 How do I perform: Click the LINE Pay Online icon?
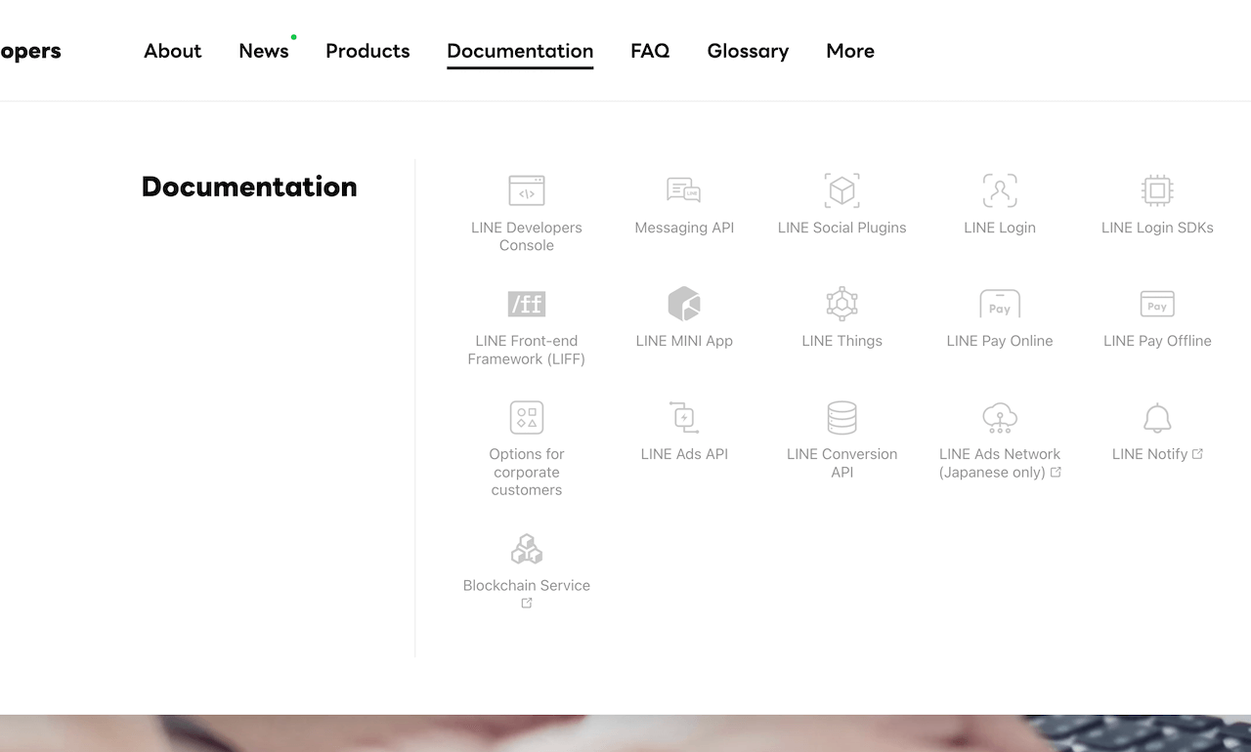(x=999, y=304)
